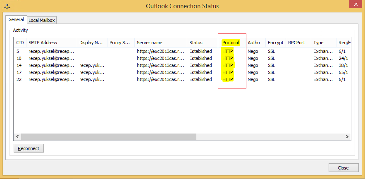Sort by Status column header
The height and width of the screenshot is (179, 365).
coord(203,43)
